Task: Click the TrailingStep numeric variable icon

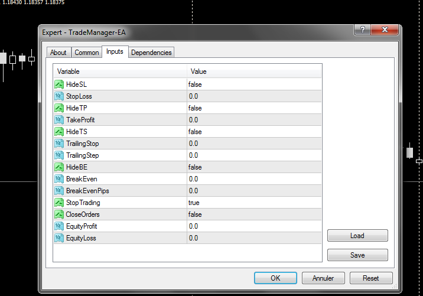Action: pyautogui.click(x=59, y=155)
